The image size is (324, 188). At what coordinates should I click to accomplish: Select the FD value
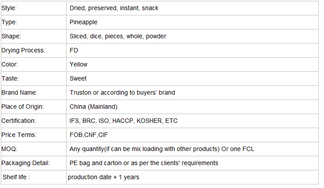tap(74, 50)
